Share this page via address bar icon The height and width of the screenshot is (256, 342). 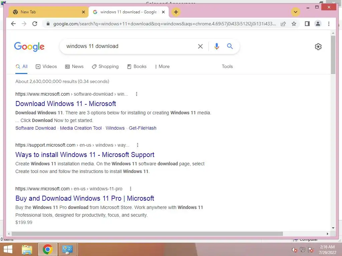point(283,24)
